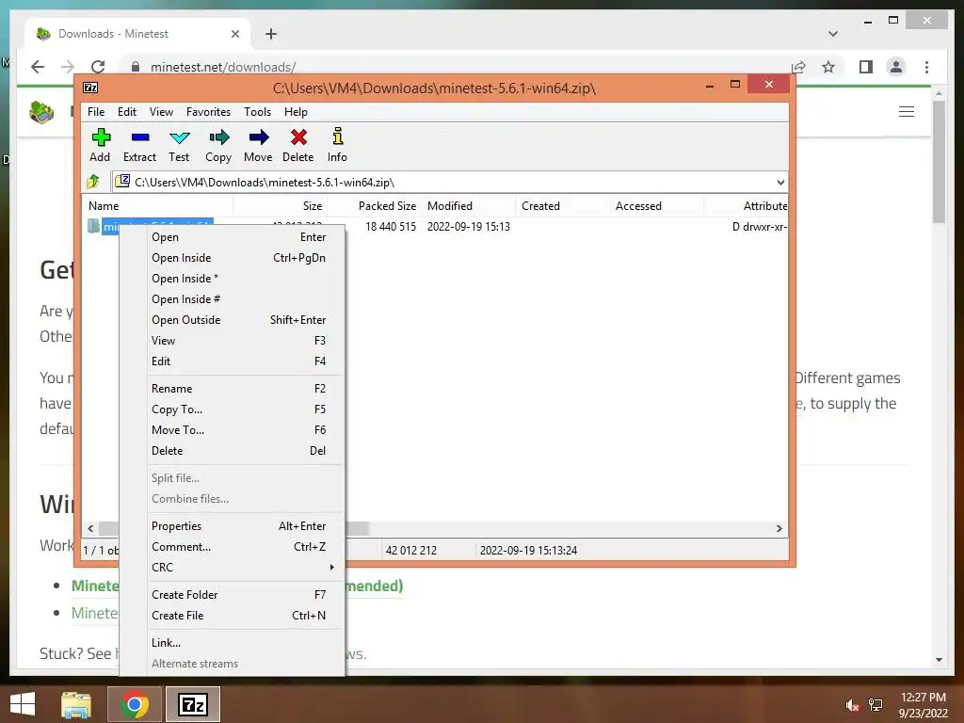Click the Minetest logo on webpage
Image resolution: width=964 pixels, height=723 pixels.
[x=41, y=112]
